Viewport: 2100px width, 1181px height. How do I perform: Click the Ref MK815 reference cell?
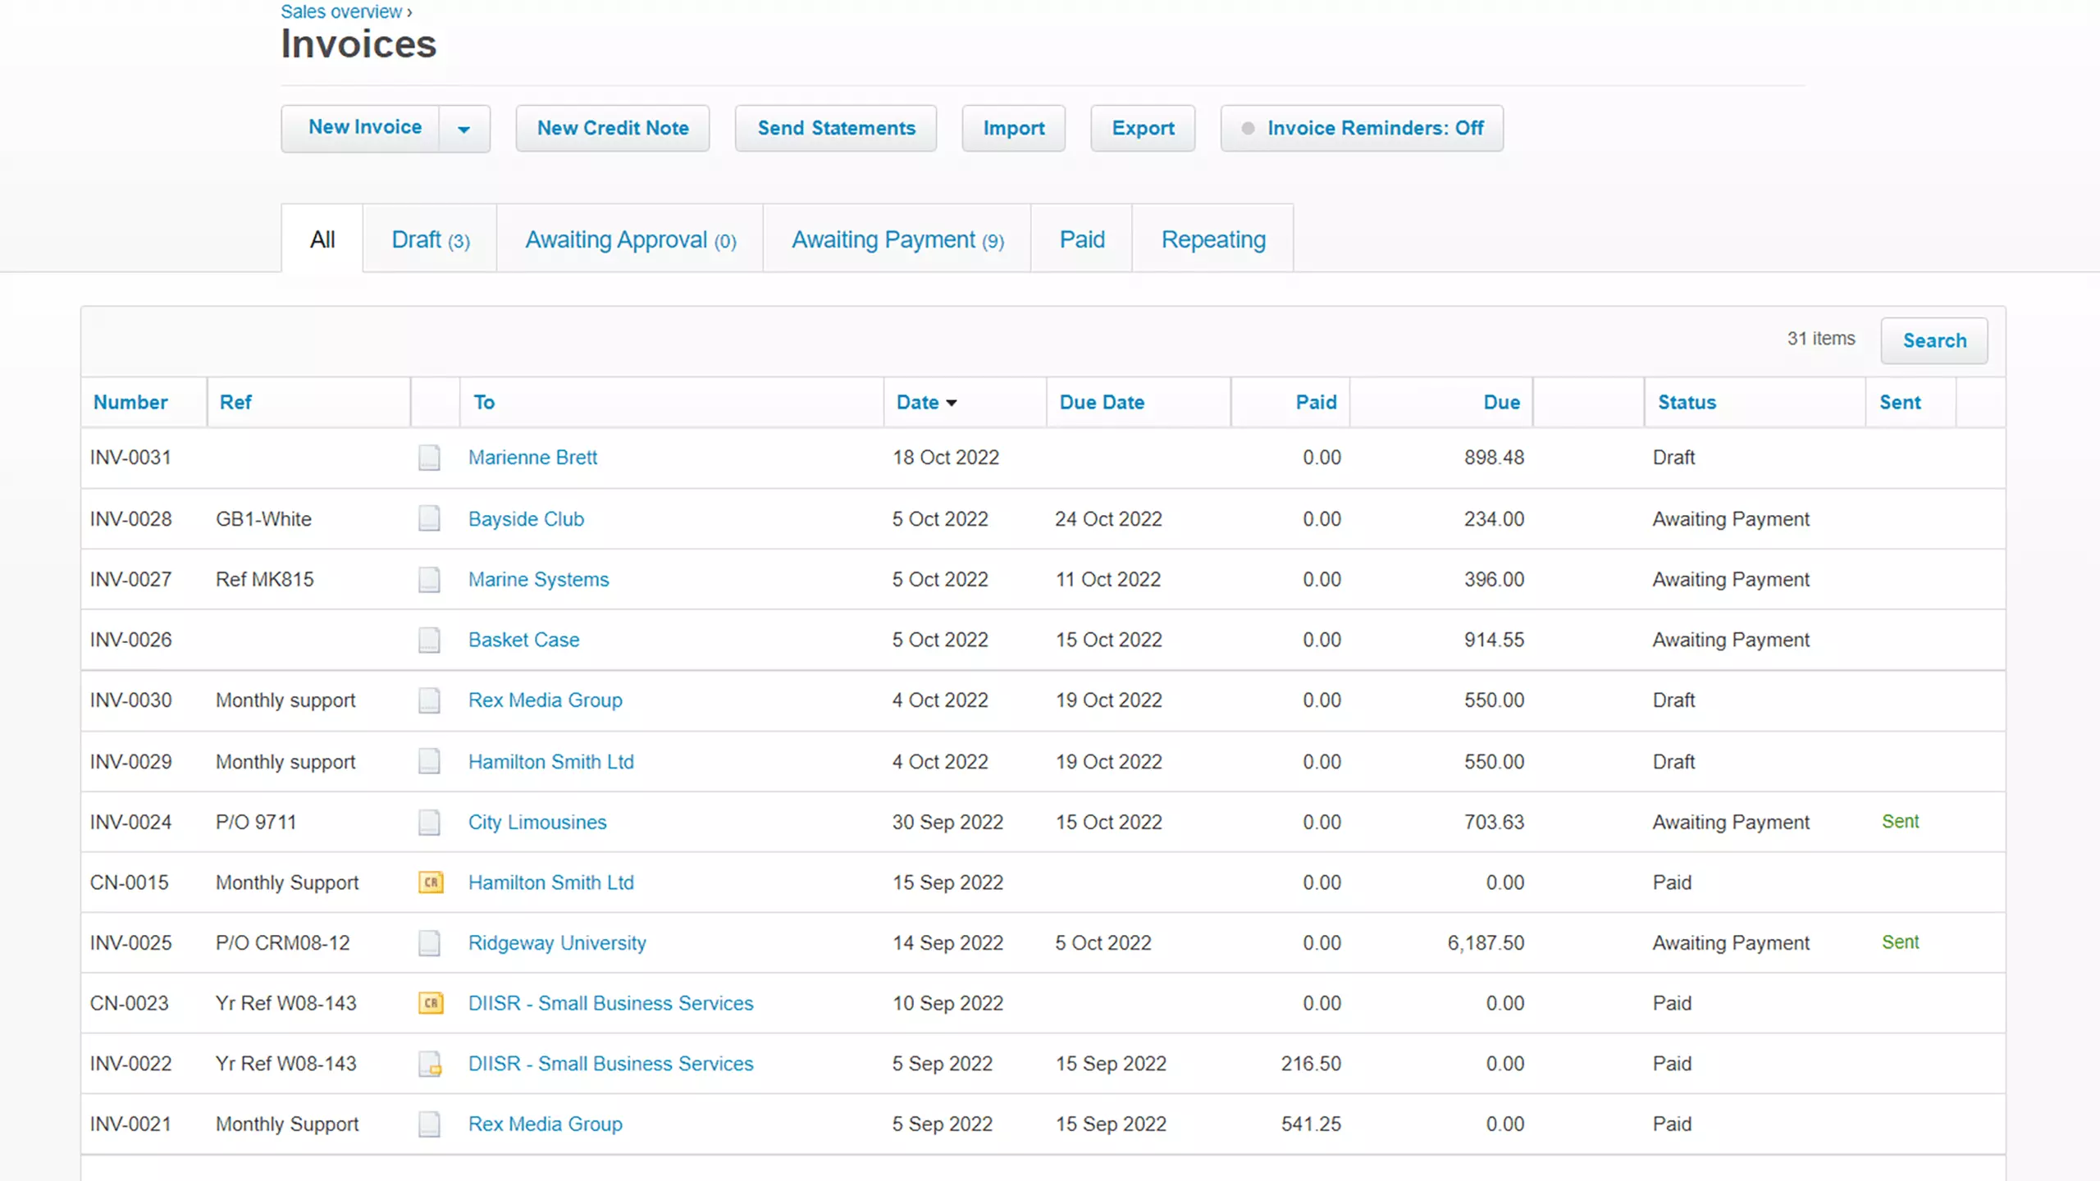click(x=264, y=579)
